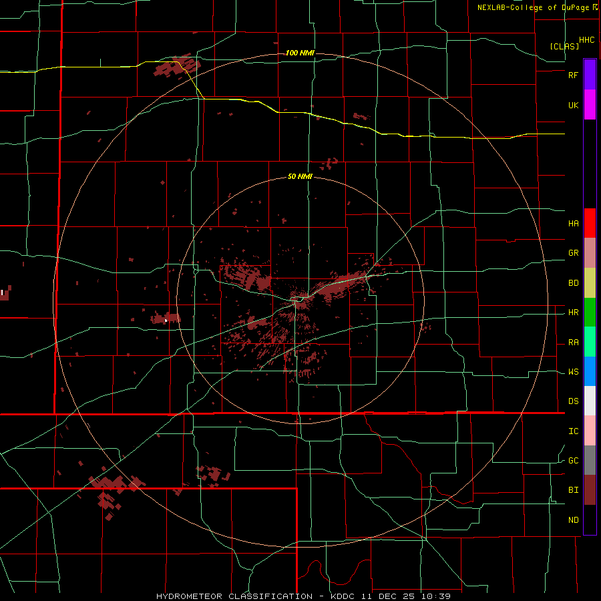Click the "RA" legend label
This screenshot has width=601, height=601.
573,343
